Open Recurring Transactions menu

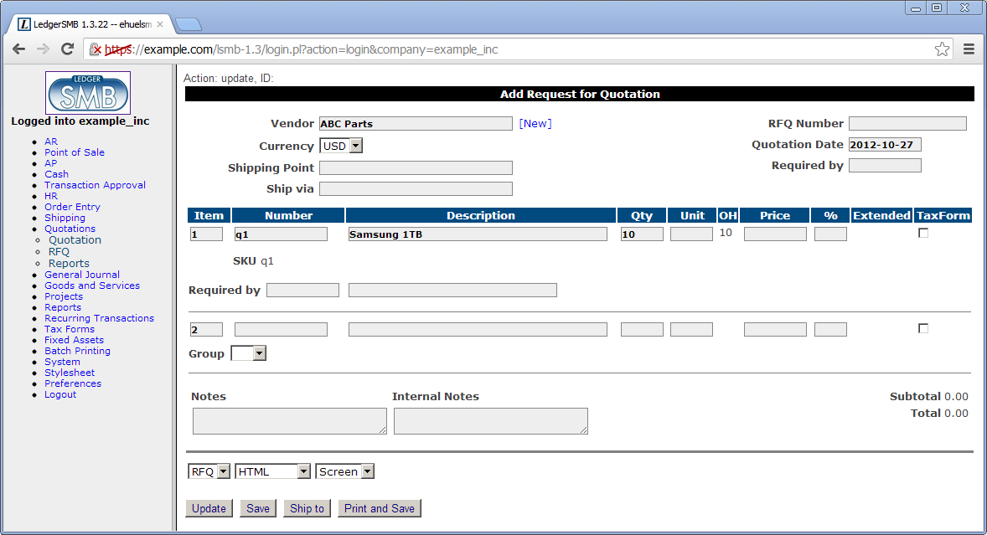click(99, 318)
